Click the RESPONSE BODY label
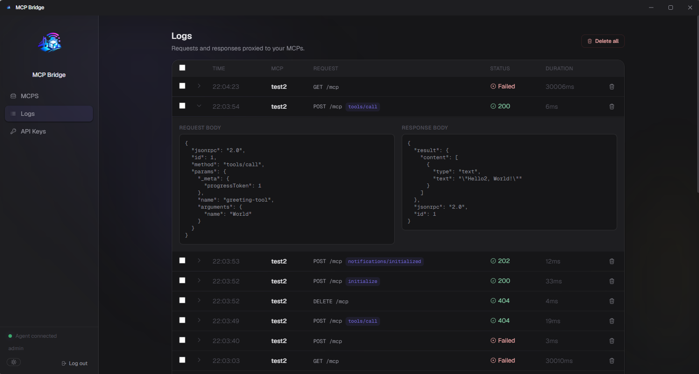 425,128
